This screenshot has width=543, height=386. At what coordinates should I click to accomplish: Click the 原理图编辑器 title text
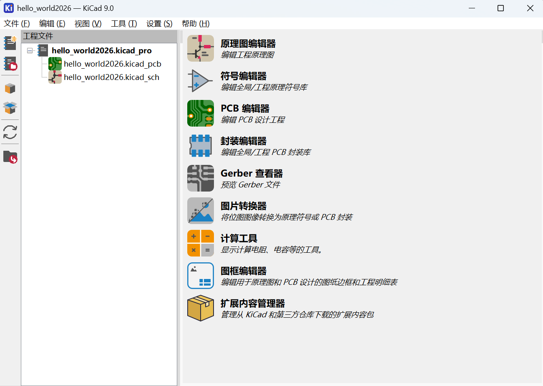[x=248, y=44]
